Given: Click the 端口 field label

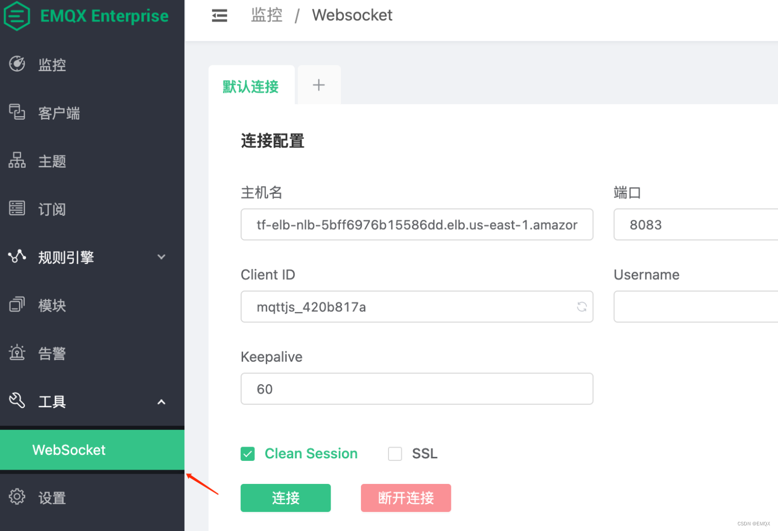Looking at the screenshot, I should 628,192.
